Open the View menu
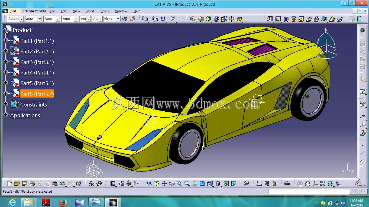The image size is (369, 207). (x=77, y=11)
